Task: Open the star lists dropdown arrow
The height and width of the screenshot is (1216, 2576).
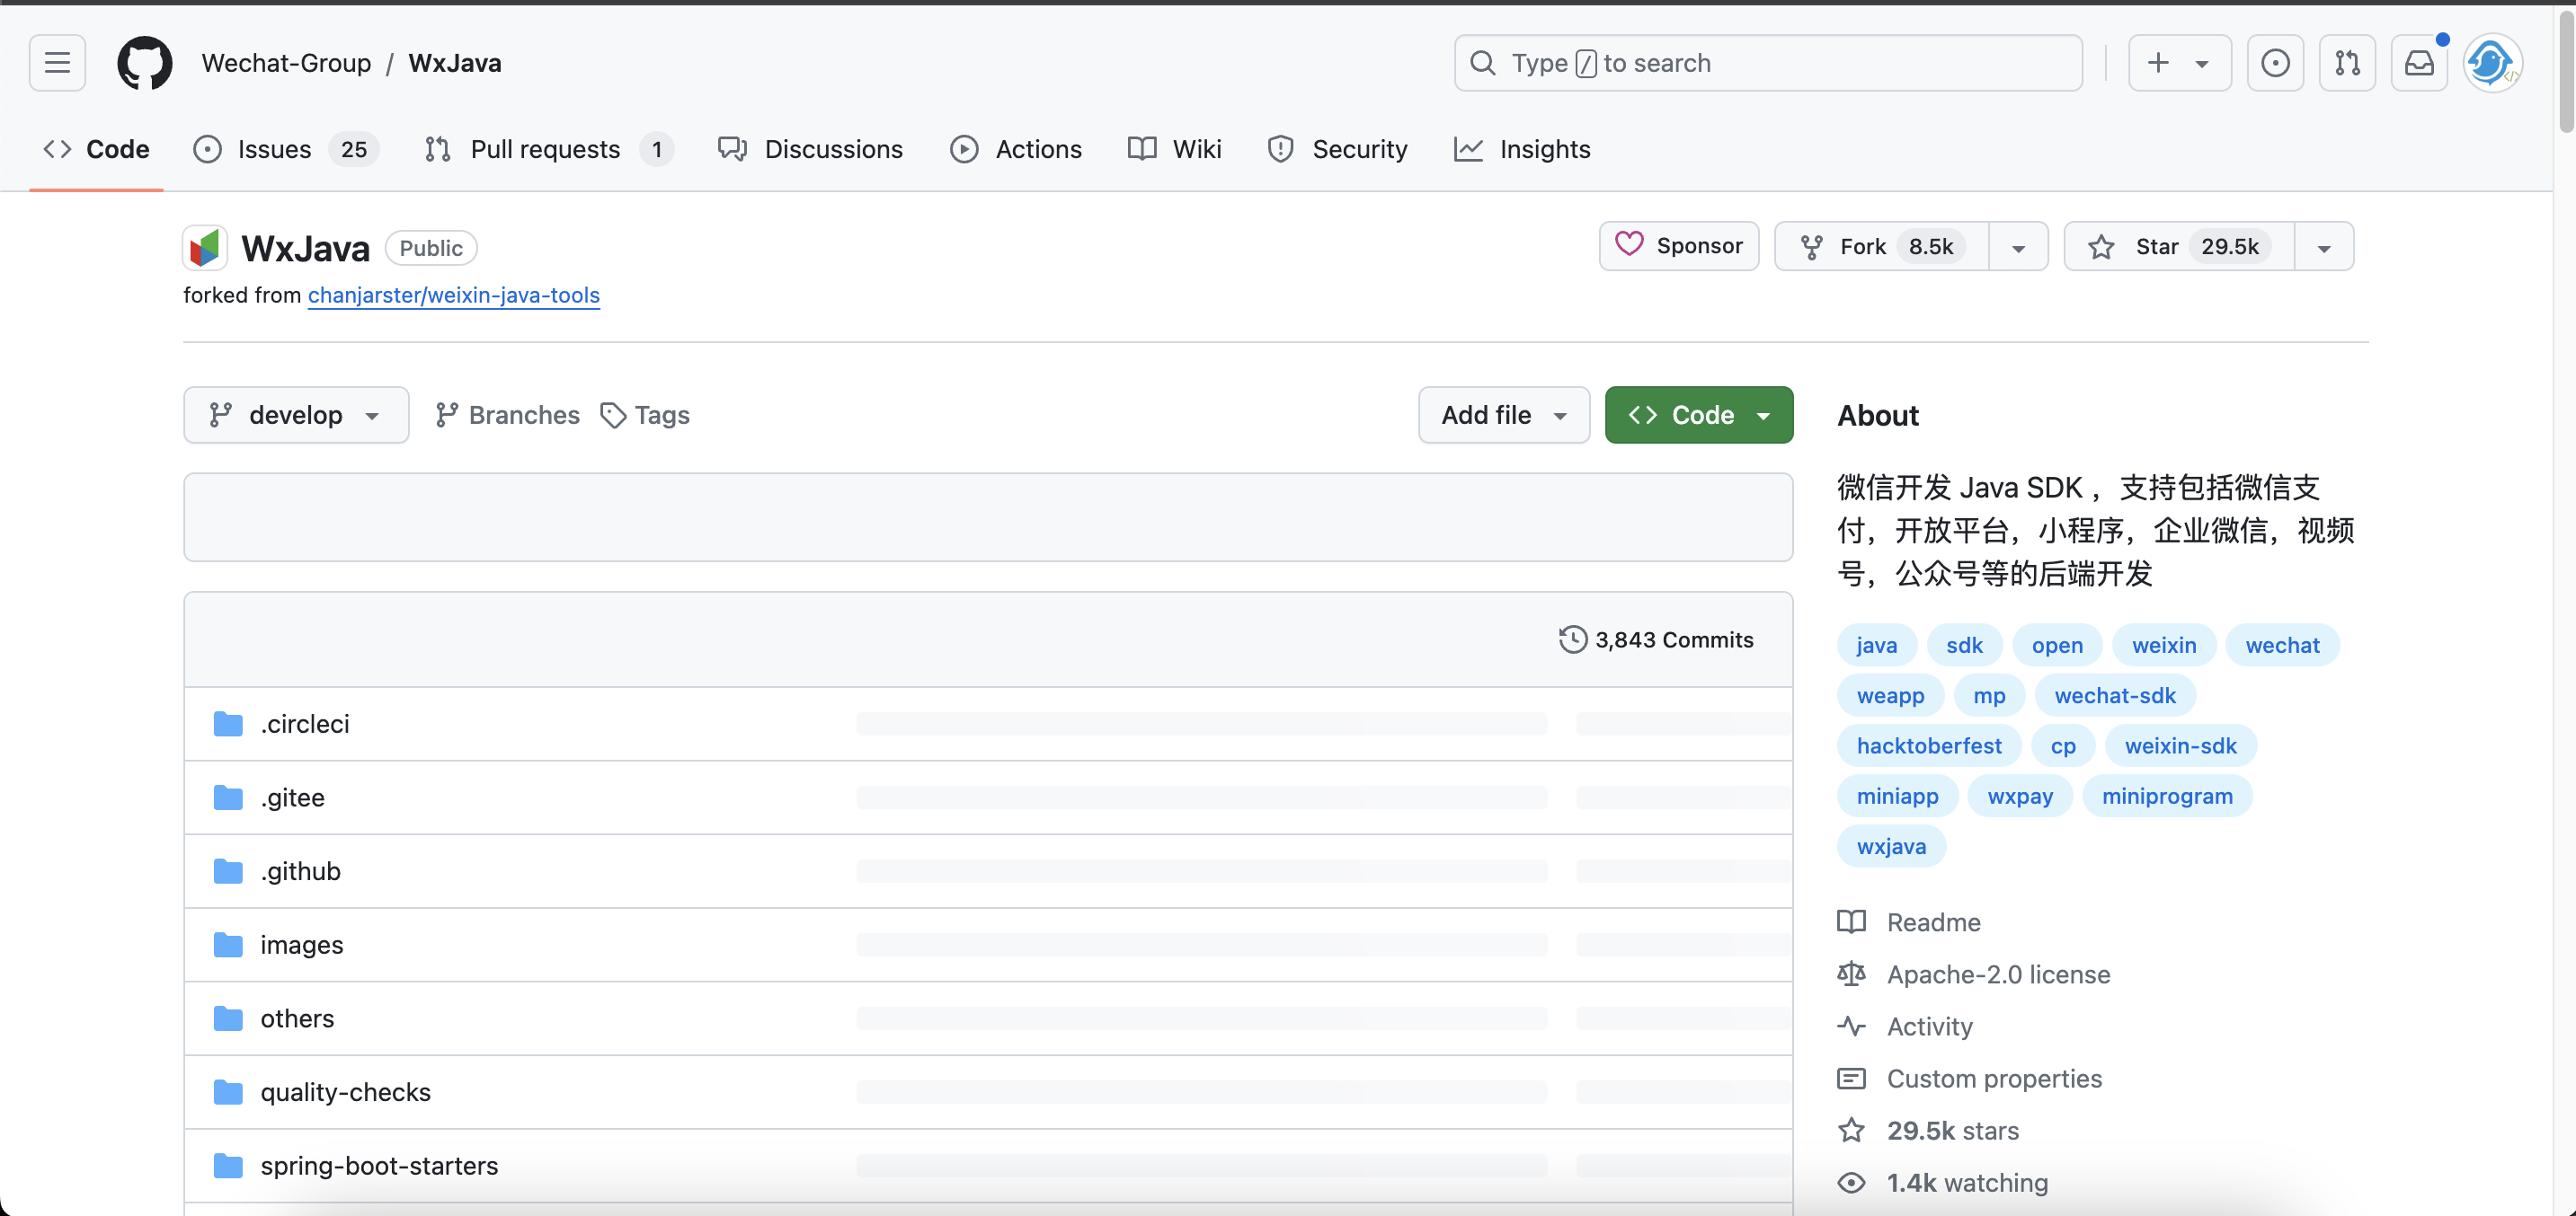Action: [x=2323, y=248]
